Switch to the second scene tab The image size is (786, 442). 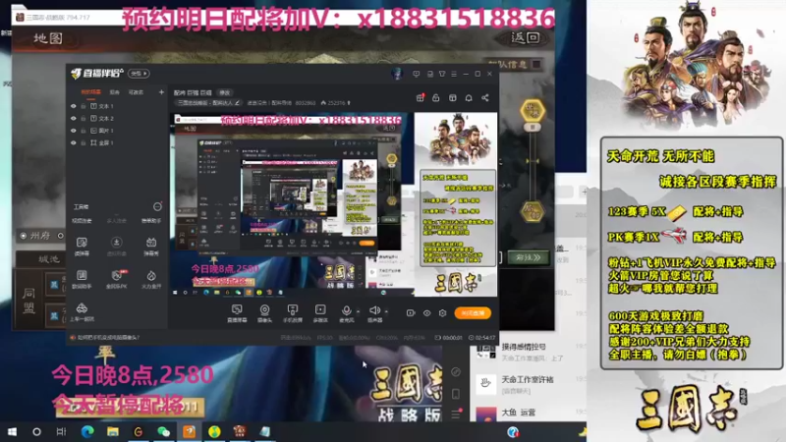[x=115, y=92]
